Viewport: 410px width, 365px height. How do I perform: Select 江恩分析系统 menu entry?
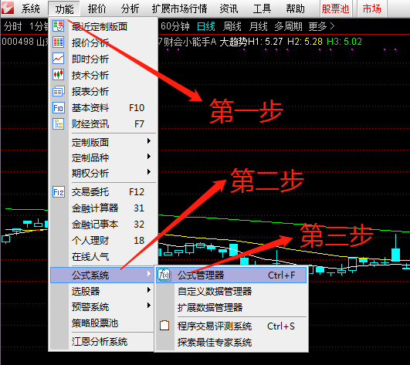pyautogui.click(x=102, y=342)
